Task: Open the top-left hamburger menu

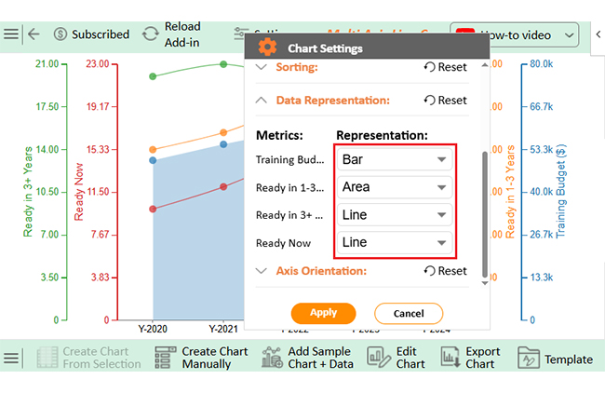Action: pyautogui.click(x=10, y=34)
